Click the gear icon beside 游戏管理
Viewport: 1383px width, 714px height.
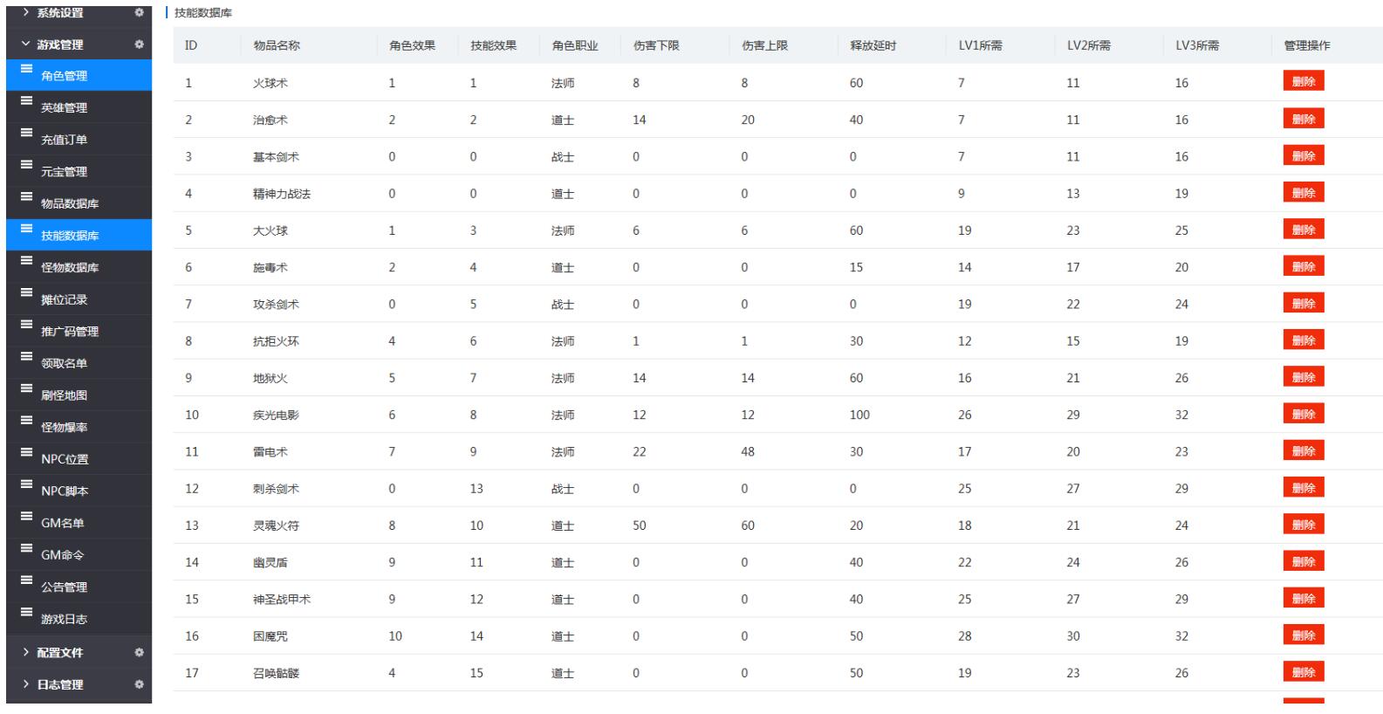pyautogui.click(x=139, y=45)
